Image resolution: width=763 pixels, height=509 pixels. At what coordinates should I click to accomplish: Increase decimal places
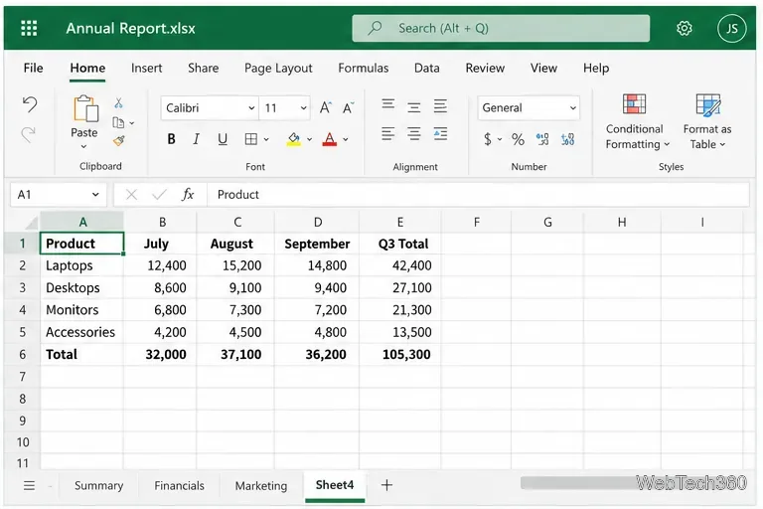pos(542,139)
